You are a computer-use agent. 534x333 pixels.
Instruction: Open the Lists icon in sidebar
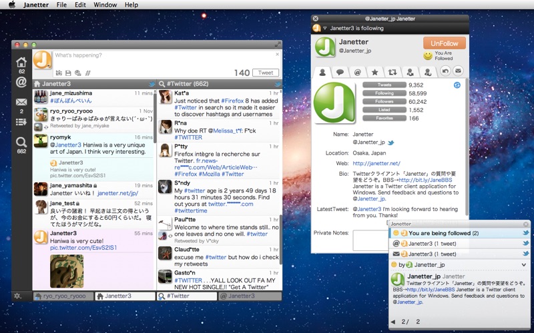[21, 121]
